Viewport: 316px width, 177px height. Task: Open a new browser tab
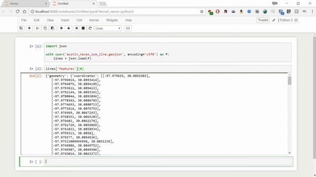(103, 3)
